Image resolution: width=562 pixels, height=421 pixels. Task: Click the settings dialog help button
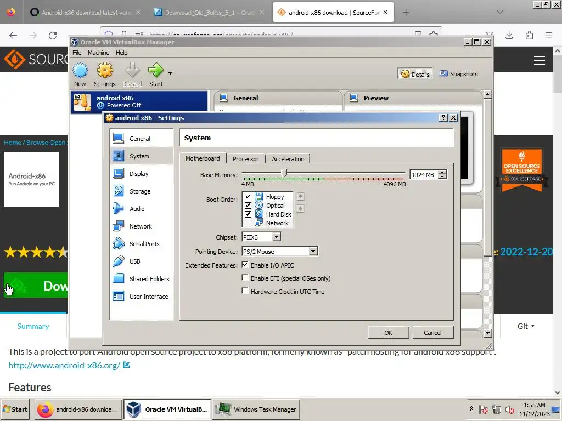coord(443,117)
